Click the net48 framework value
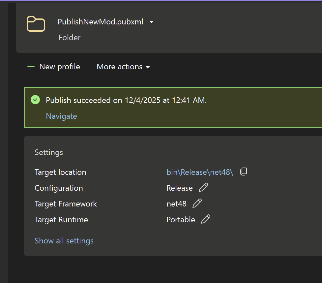322x283 pixels. click(x=176, y=204)
